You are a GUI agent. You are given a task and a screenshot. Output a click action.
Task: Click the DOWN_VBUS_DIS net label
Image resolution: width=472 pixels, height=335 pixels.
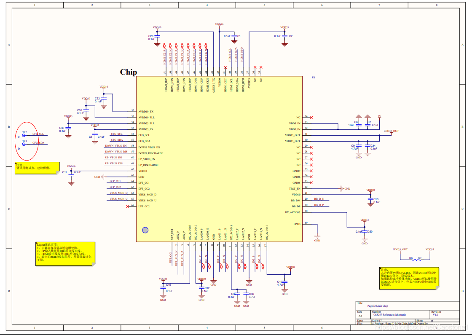click(116, 152)
